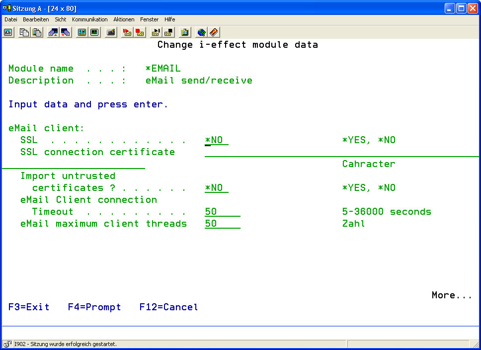Viewport: 481px width, 350px height.
Task: Open the Kommunikation menu
Action: coord(89,19)
